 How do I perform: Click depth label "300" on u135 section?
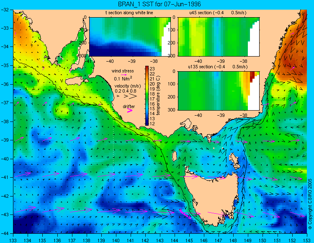point(172,110)
